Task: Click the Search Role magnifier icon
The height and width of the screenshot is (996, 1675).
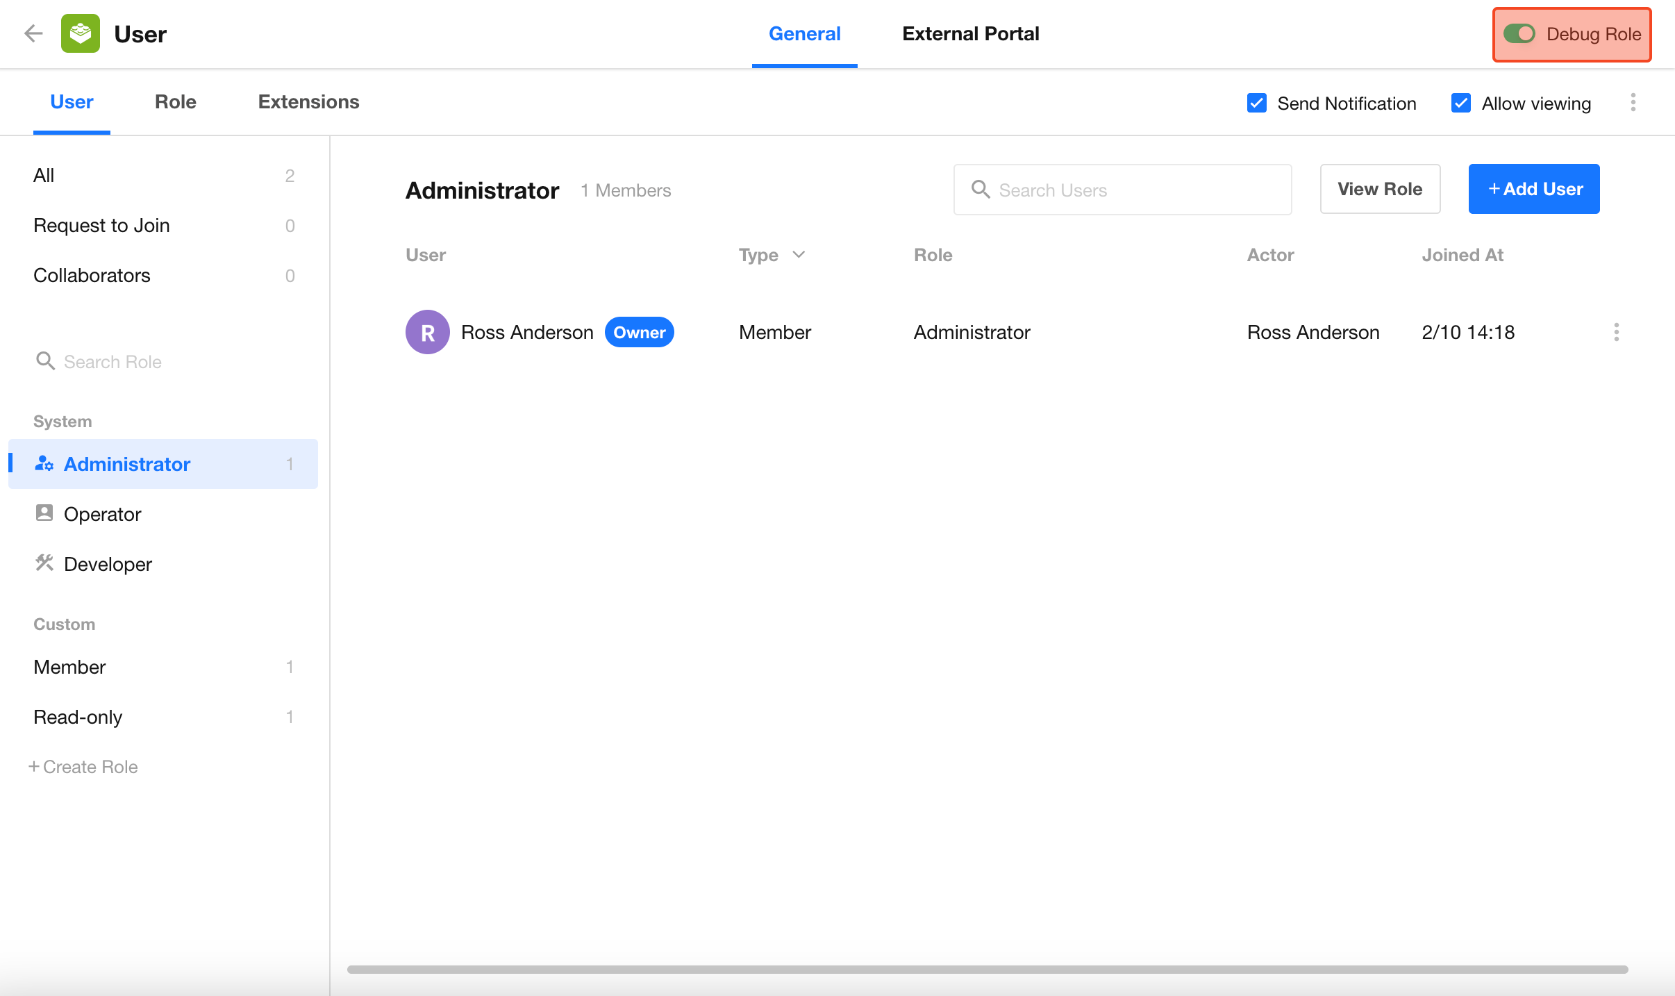Action: [x=45, y=361]
